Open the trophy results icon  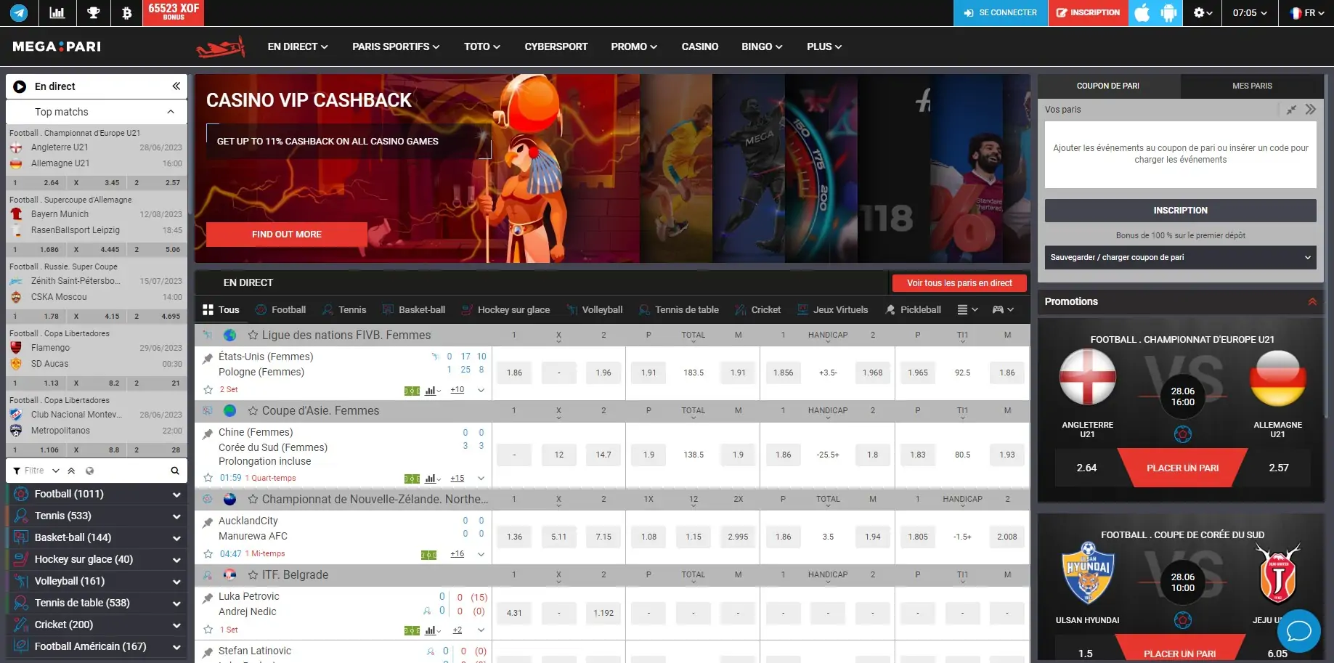pyautogui.click(x=93, y=13)
